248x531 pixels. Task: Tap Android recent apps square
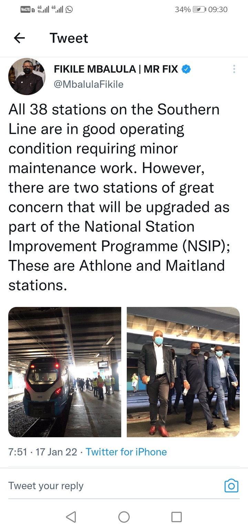(x=176, y=517)
